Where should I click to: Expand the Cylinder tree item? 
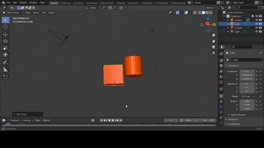(x=228, y=28)
